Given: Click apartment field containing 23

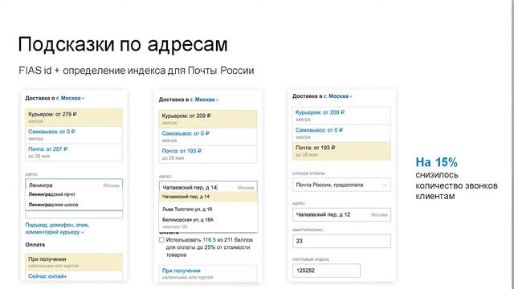Looking at the screenshot, I should [x=341, y=241].
